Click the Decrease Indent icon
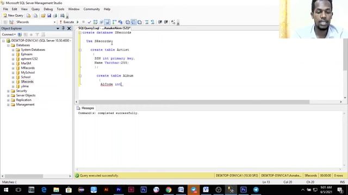The image size is (348, 195). (x=160, y=22)
